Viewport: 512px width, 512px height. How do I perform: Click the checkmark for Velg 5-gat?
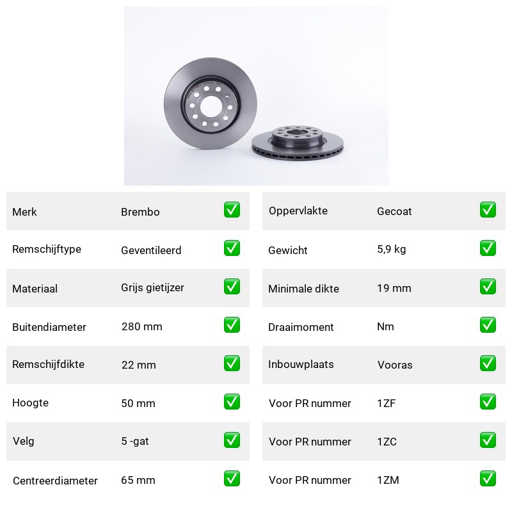(x=232, y=440)
